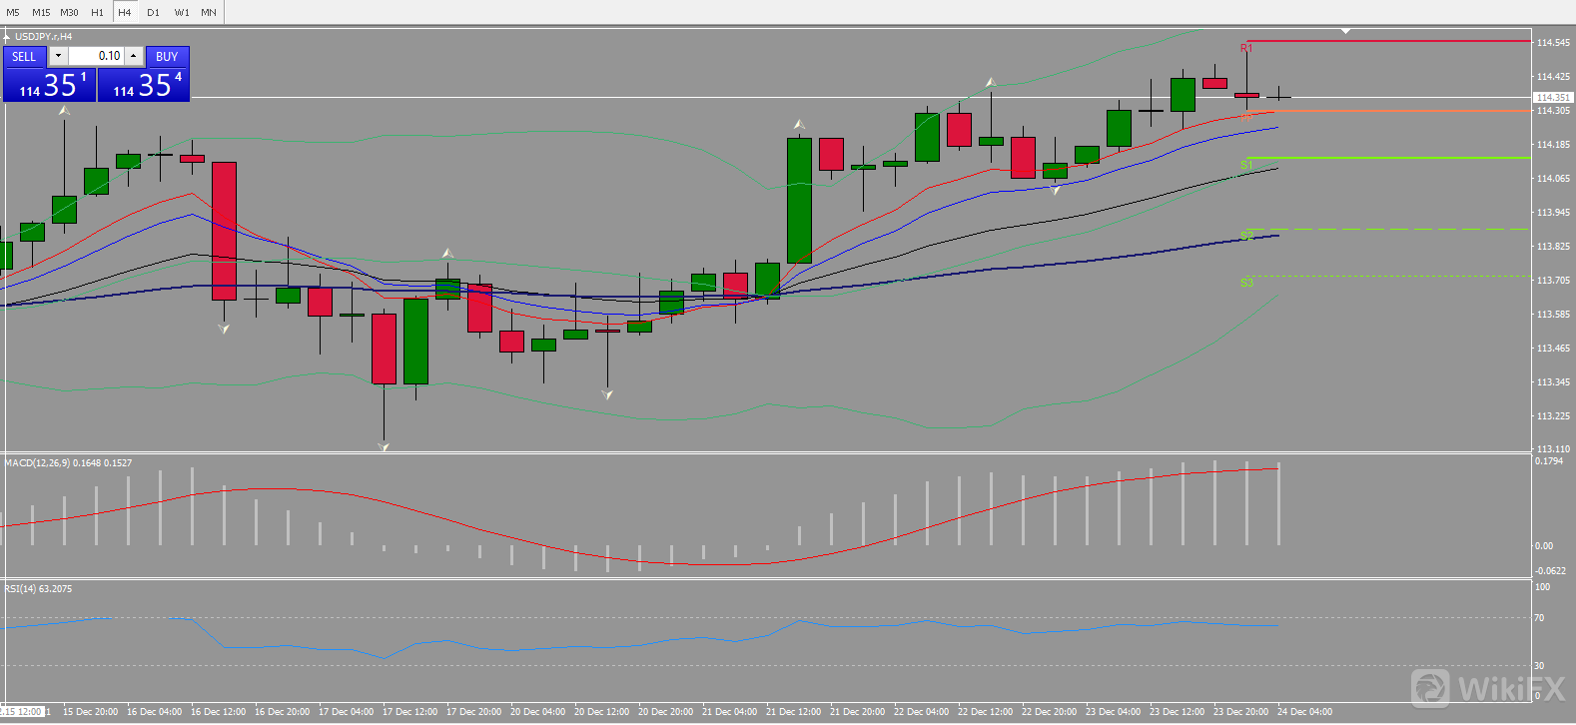Click the BUY button on one-click panel
Screen dimensions: 1576x725
click(x=167, y=57)
